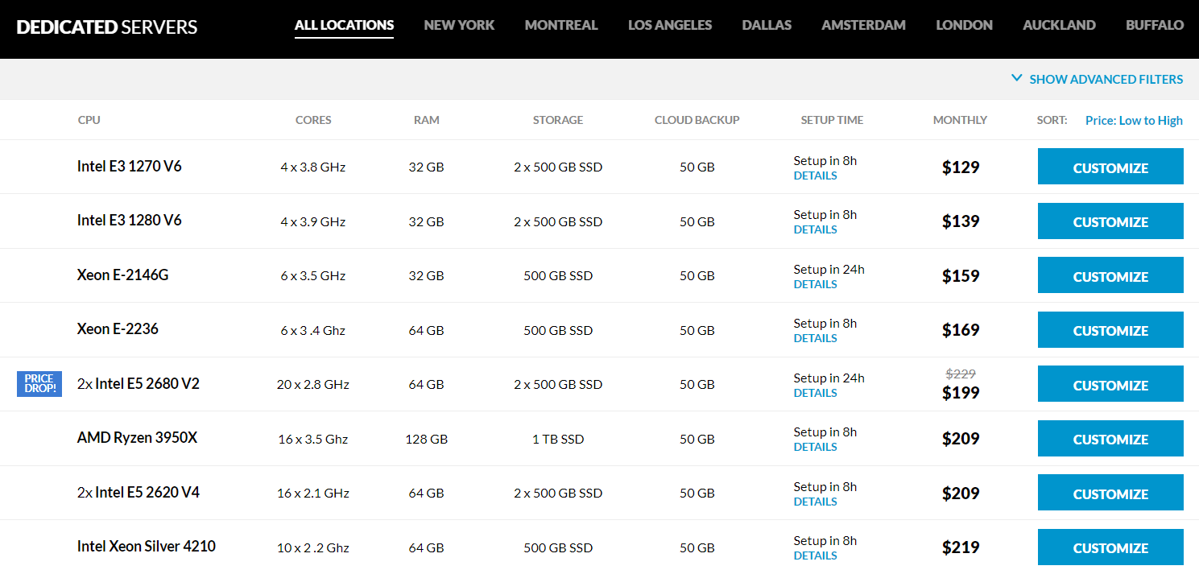Screen dimensions: 1199x570
Task: Select the Xeon E-2146G name
Action: click(123, 275)
